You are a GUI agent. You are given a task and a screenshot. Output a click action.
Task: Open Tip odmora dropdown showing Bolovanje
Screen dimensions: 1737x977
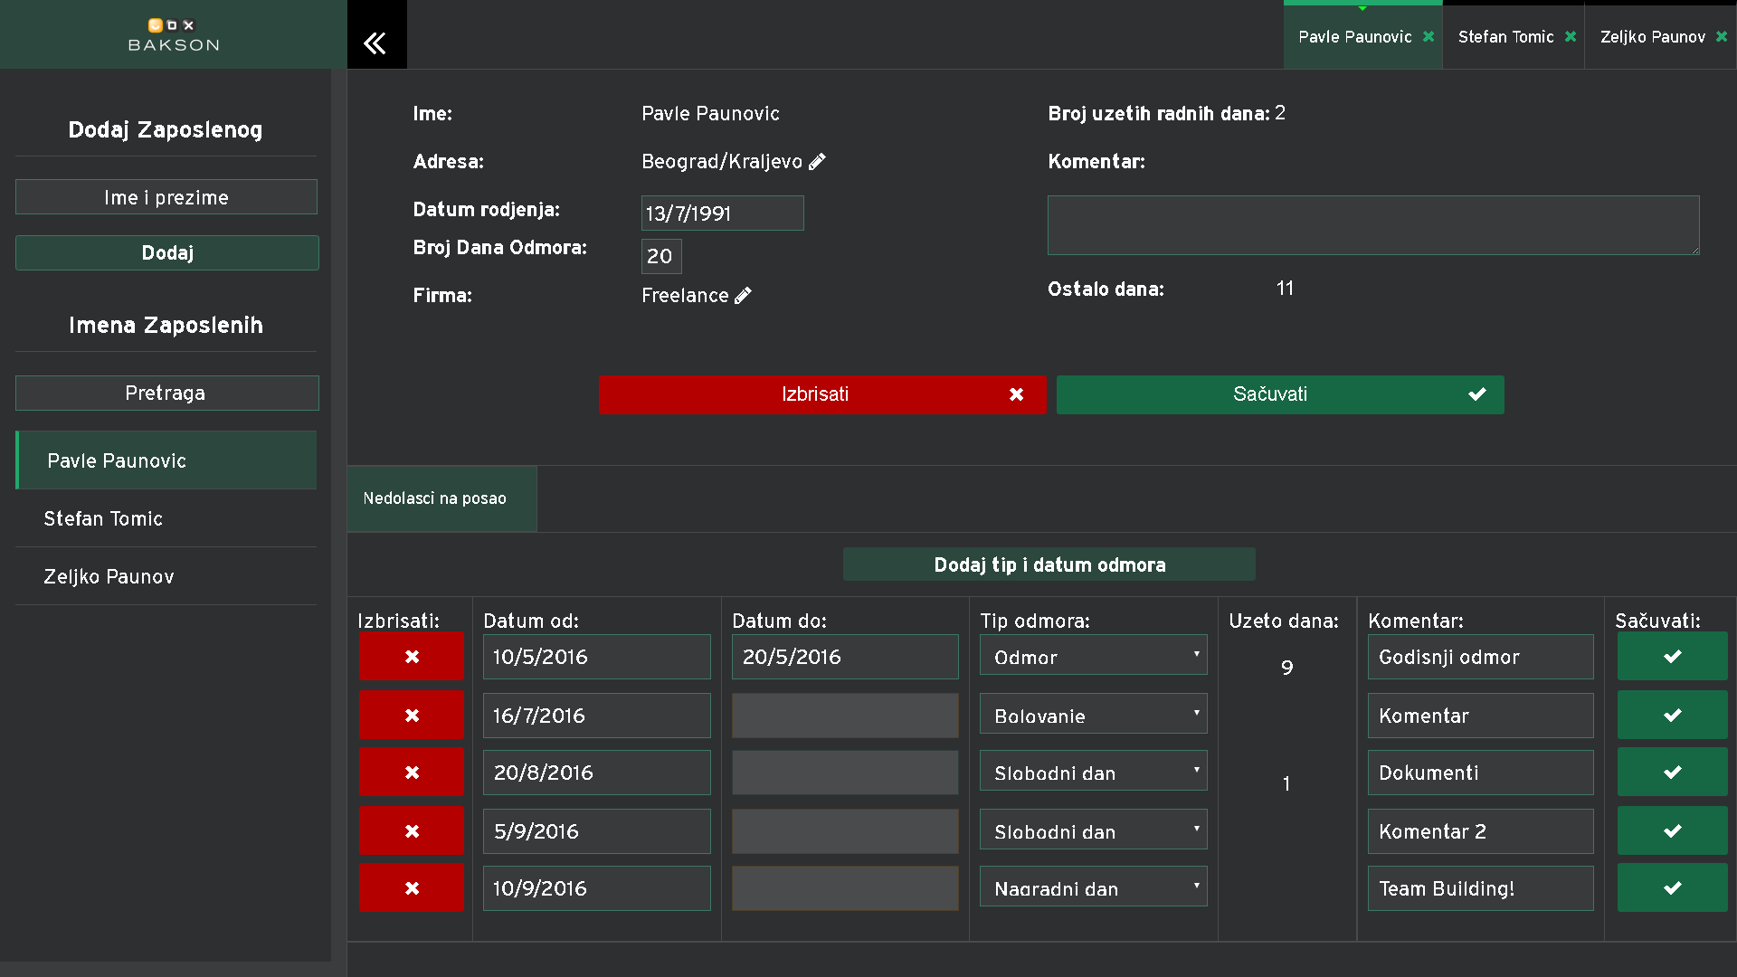(x=1093, y=716)
